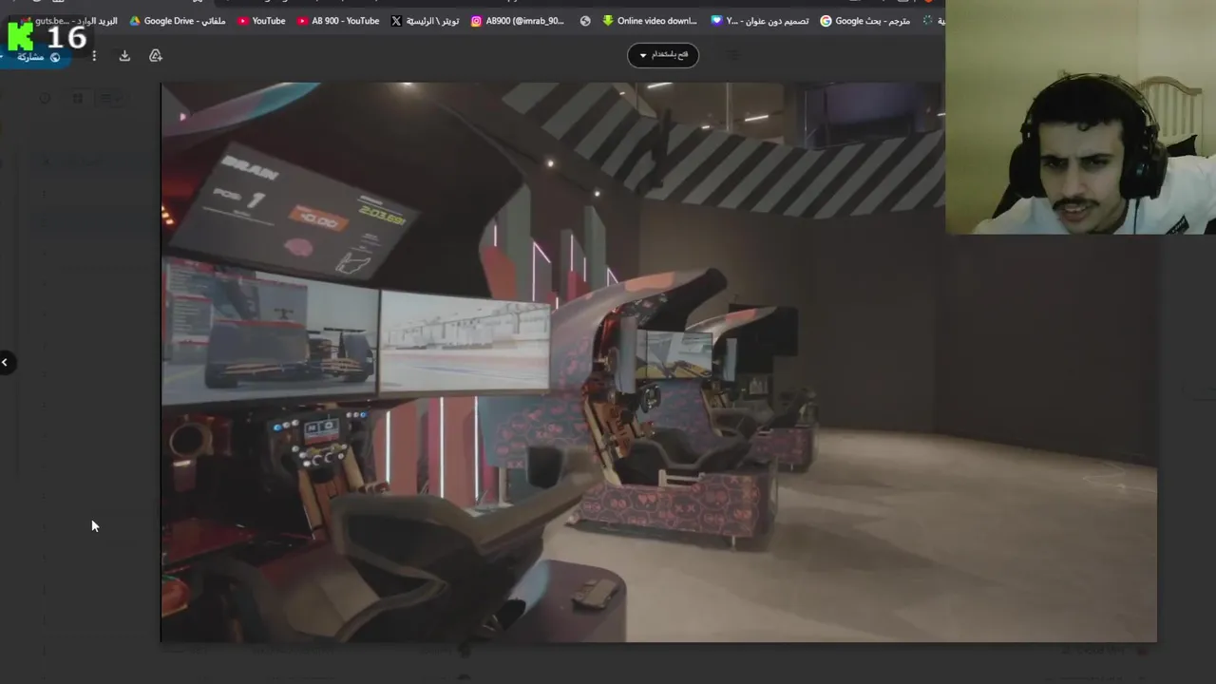The image size is (1216, 684).
Task: Click the add to Drive icon
Action: [x=156, y=56]
